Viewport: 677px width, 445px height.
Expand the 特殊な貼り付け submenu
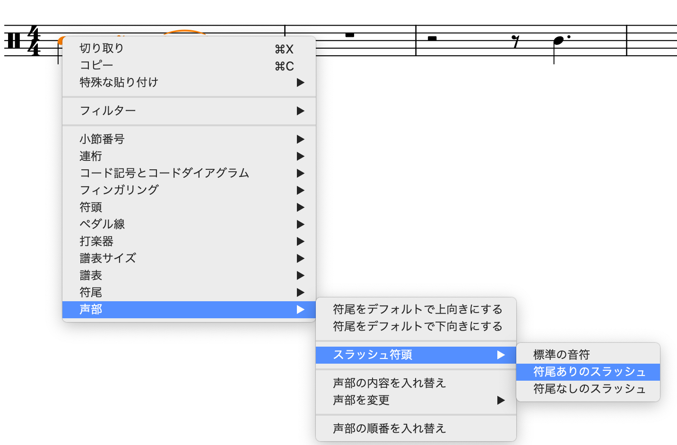[x=119, y=82]
